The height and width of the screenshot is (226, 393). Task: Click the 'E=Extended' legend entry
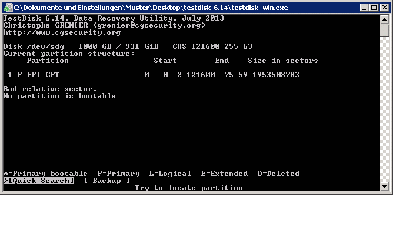click(x=224, y=174)
